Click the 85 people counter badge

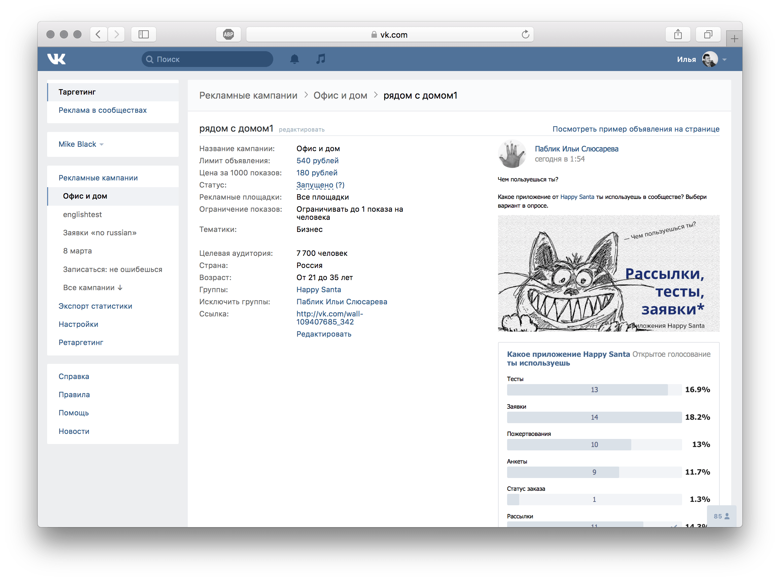[x=722, y=516]
